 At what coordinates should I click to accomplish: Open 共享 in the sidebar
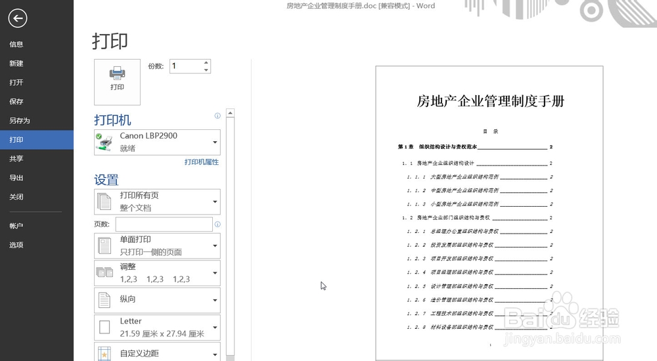[x=37, y=158]
